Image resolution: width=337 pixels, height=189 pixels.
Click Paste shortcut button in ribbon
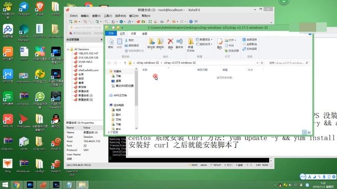click(x=134, y=51)
